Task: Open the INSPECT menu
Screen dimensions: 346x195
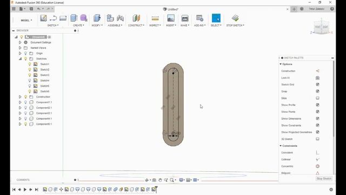Action: tap(155, 25)
